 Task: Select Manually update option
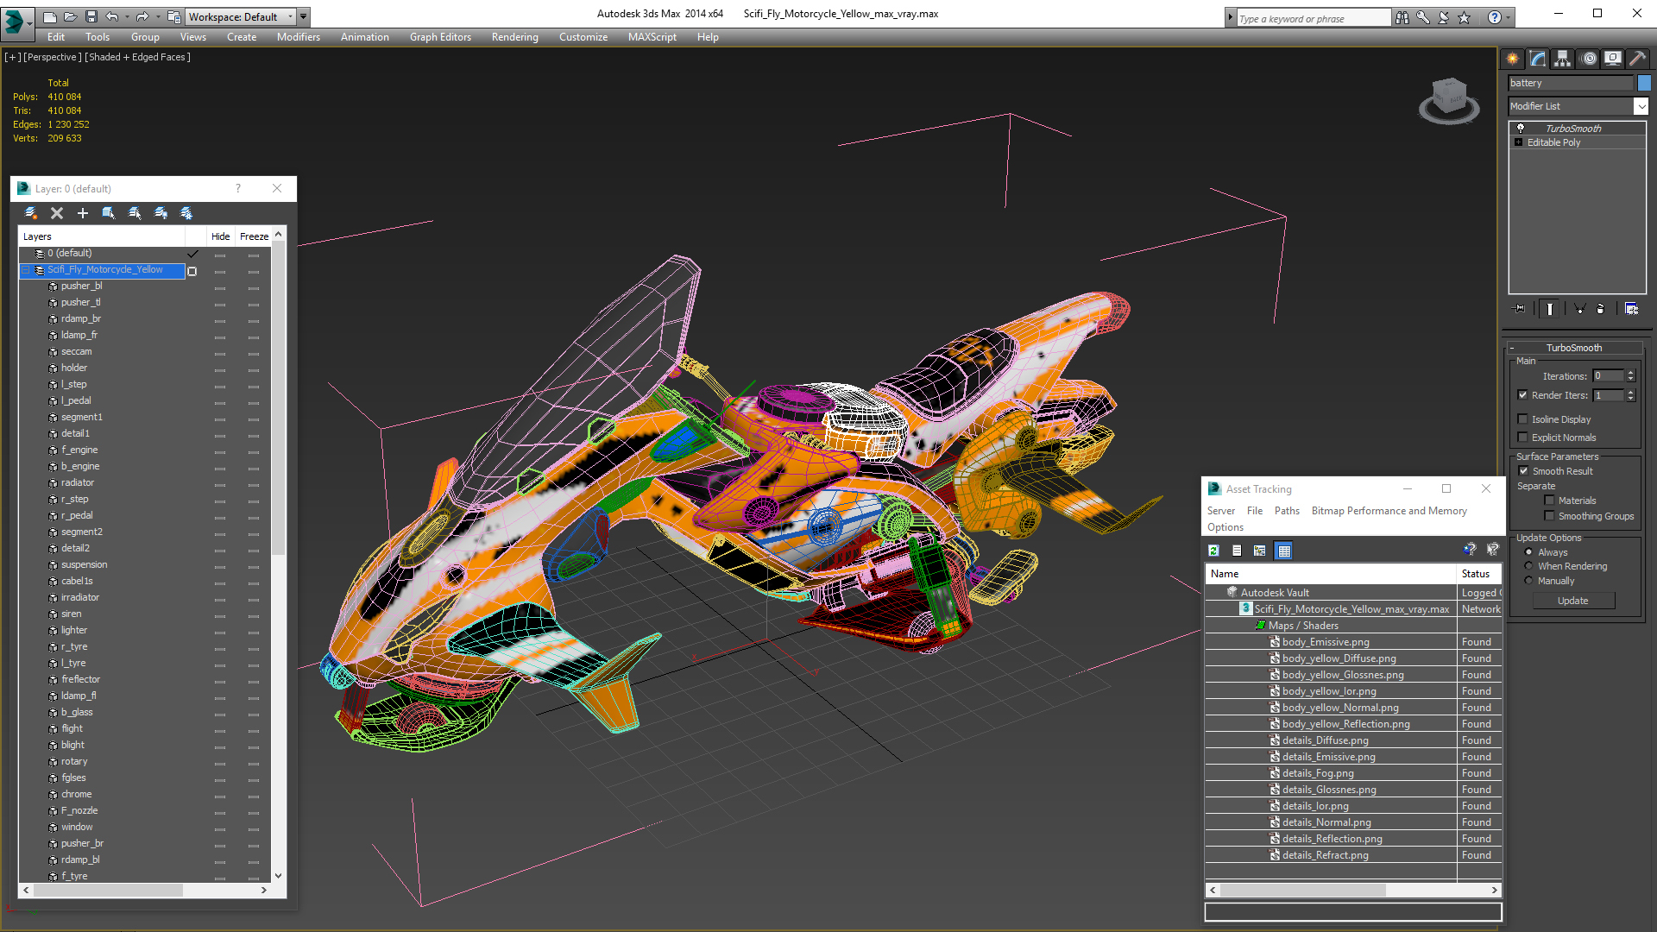[1529, 581]
